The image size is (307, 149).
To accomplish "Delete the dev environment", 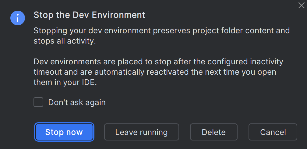I will (213, 132).
